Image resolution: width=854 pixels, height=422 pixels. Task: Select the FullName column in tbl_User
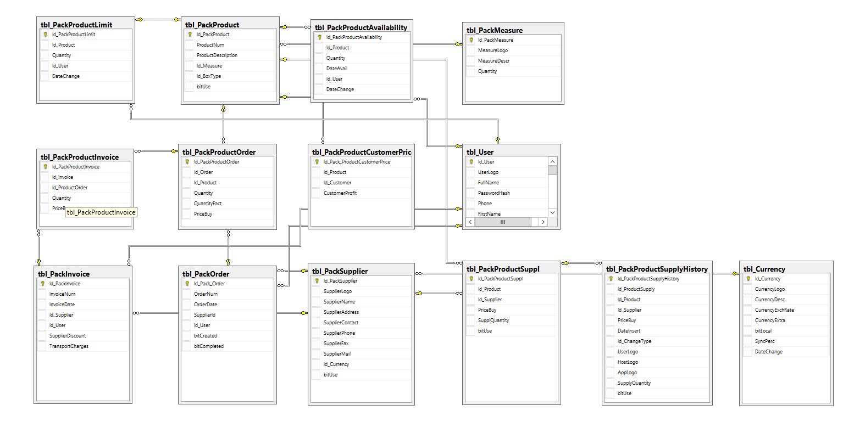coord(507,183)
